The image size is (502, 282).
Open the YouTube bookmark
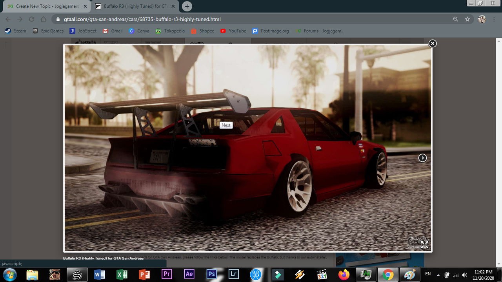(x=233, y=31)
